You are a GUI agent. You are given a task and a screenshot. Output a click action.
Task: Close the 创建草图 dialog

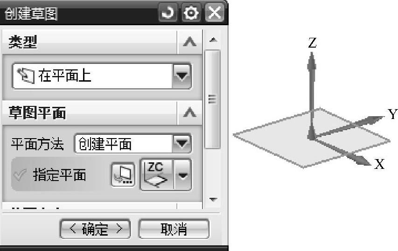pyautogui.click(x=215, y=12)
